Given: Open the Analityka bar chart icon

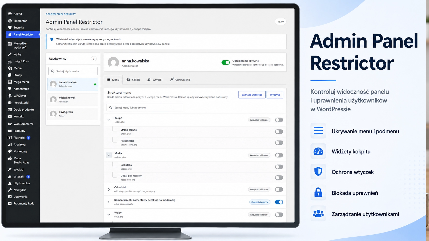Looking at the screenshot, I should (10, 144).
